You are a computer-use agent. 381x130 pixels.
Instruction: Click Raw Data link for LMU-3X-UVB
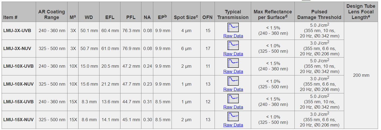click(233, 36)
